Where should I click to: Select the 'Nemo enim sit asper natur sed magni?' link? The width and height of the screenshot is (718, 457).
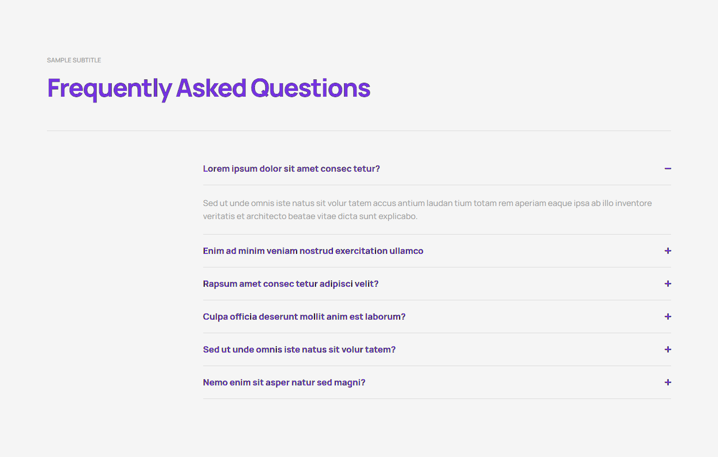coord(284,382)
